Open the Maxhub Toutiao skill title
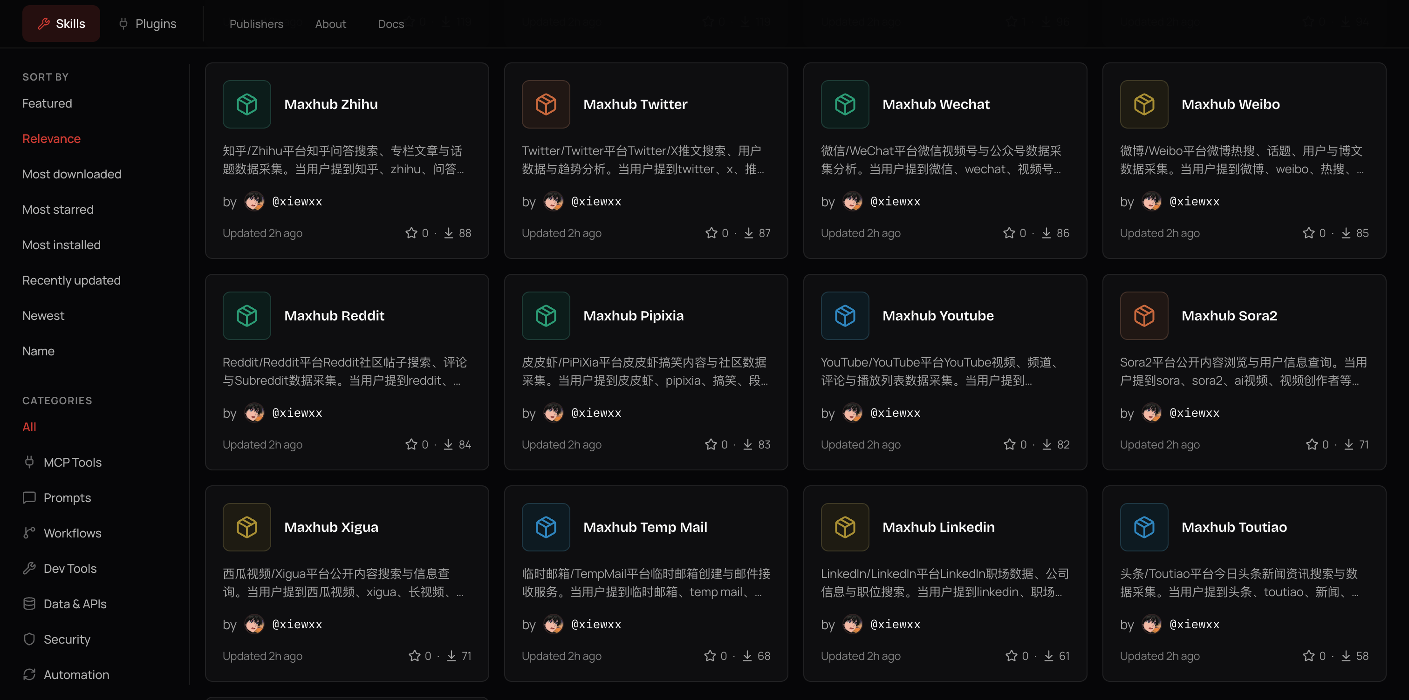This screenshot has height=700, width=1409. (x=1234, y=527)
